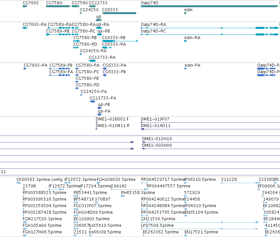
Task: Select transcript qjt-RB
Action: point(104,31)
